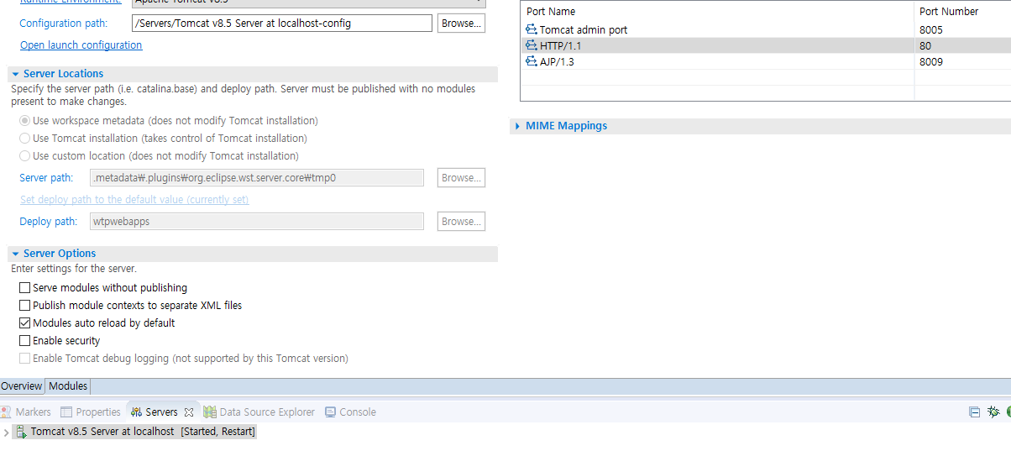The image size is (1011, 451).
Task: Tick the Enable security checkbox
Action: (24, 341)
